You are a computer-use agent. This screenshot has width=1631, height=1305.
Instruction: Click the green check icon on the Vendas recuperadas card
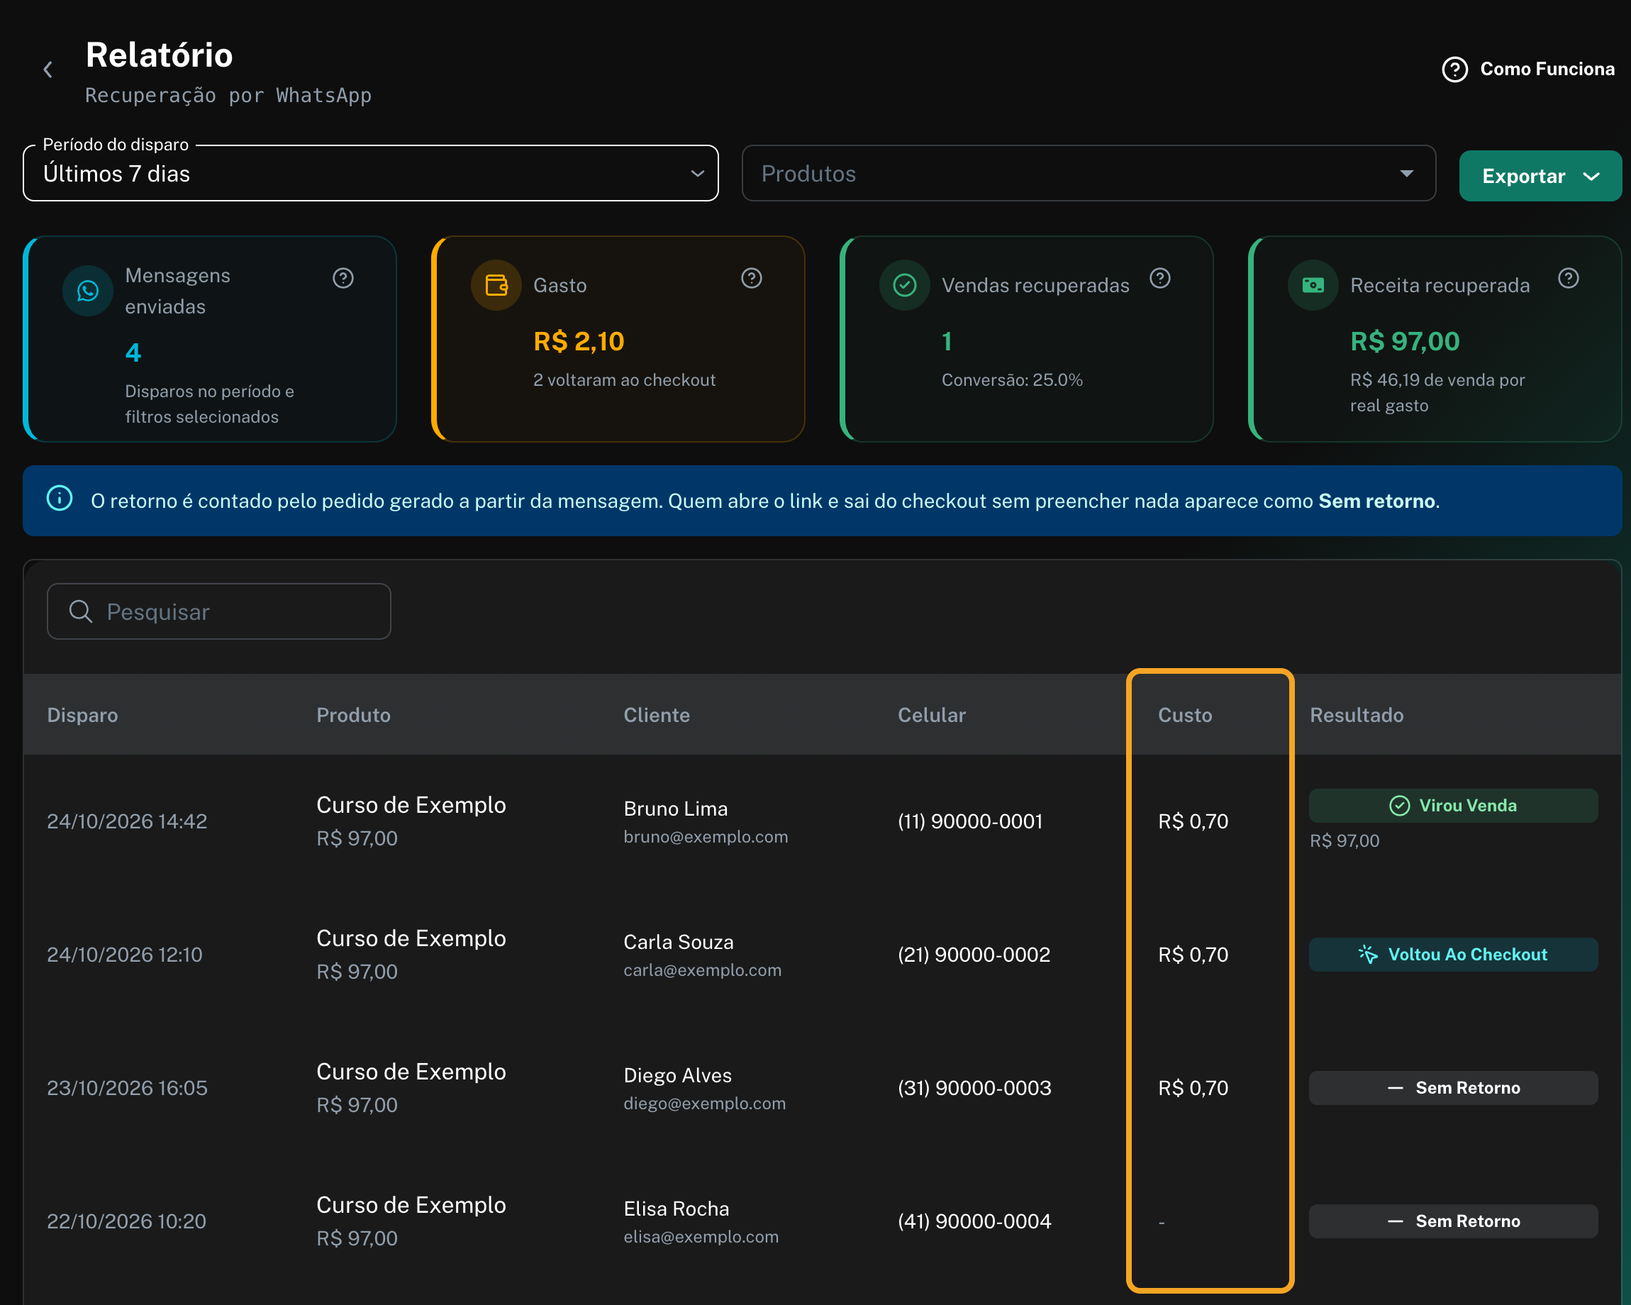[905, 285]
